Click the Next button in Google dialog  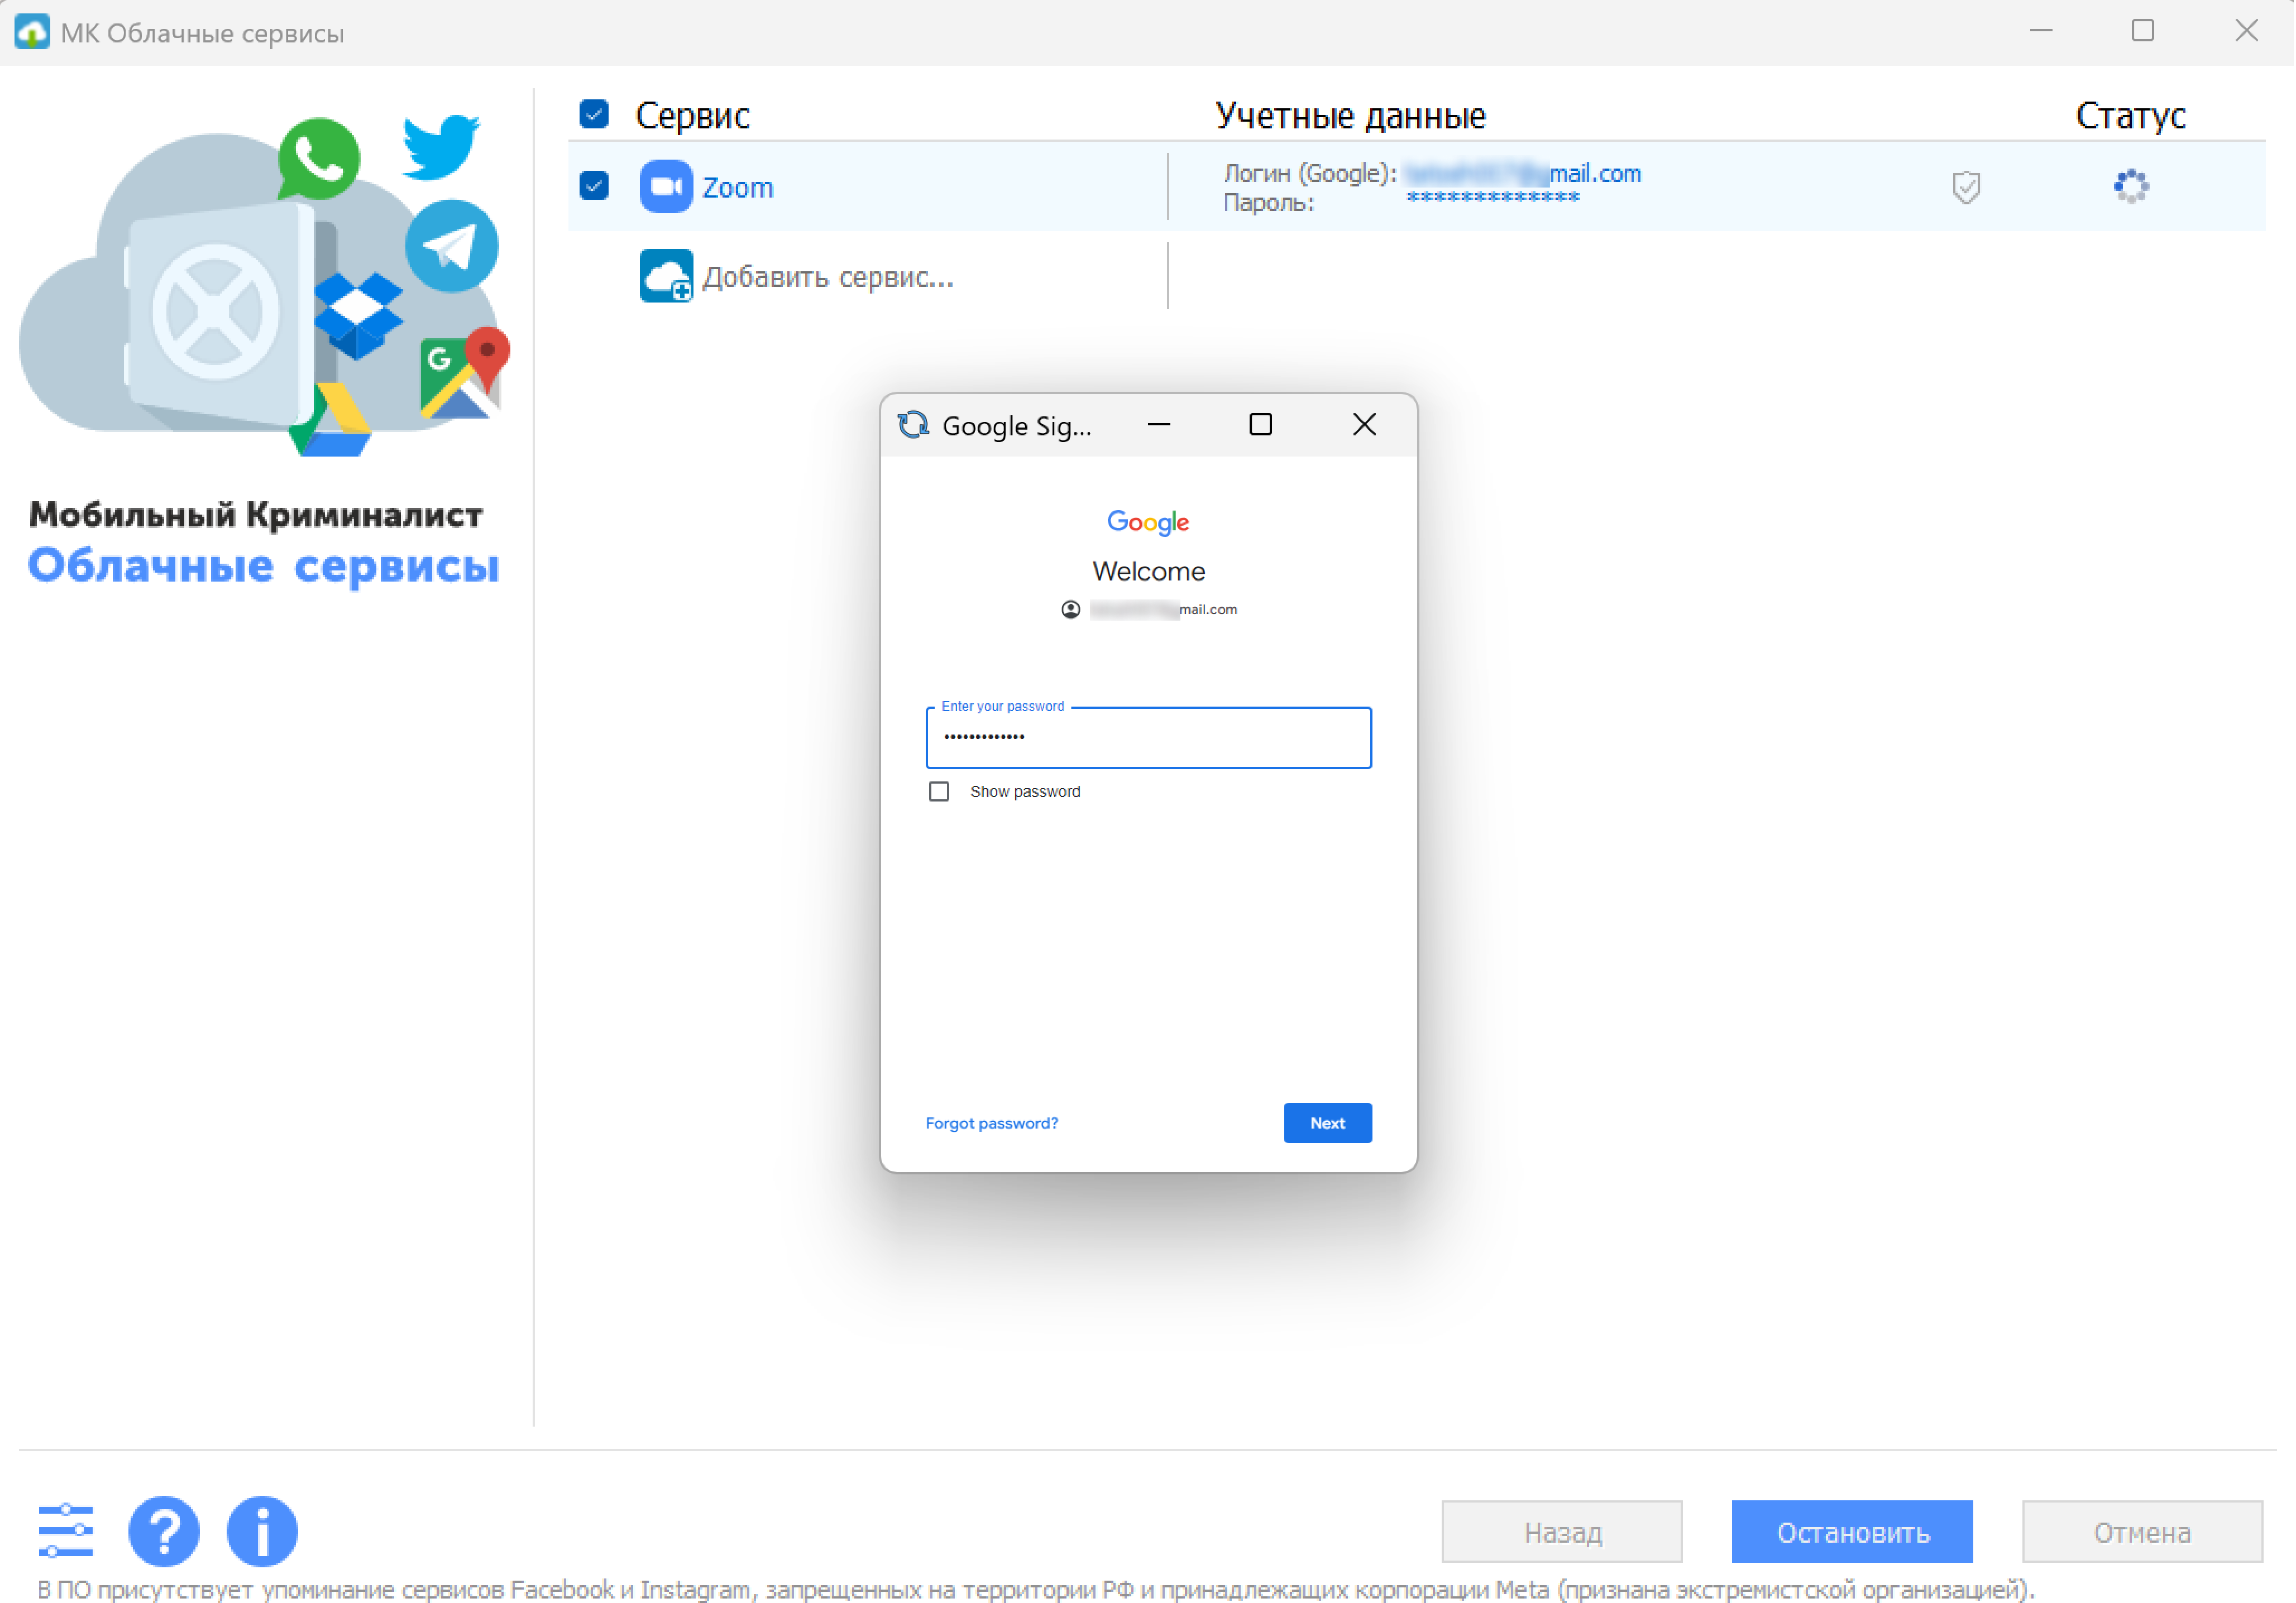[1327, 1124]
